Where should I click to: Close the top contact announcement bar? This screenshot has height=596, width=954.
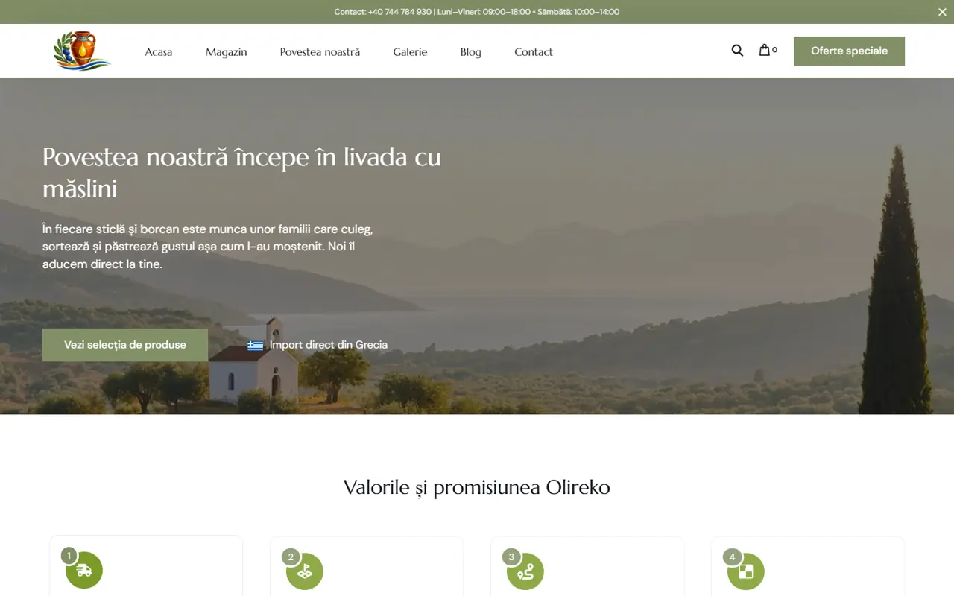tap(942, 12)
